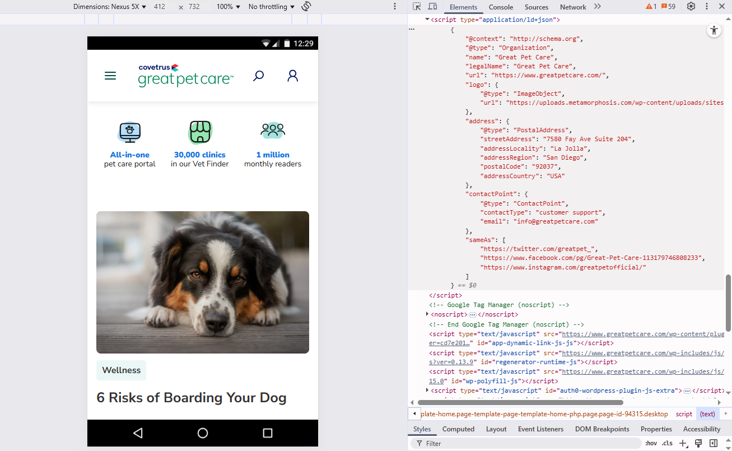
Task: Show the 1 warning issues counter
Action: [651, 7]
